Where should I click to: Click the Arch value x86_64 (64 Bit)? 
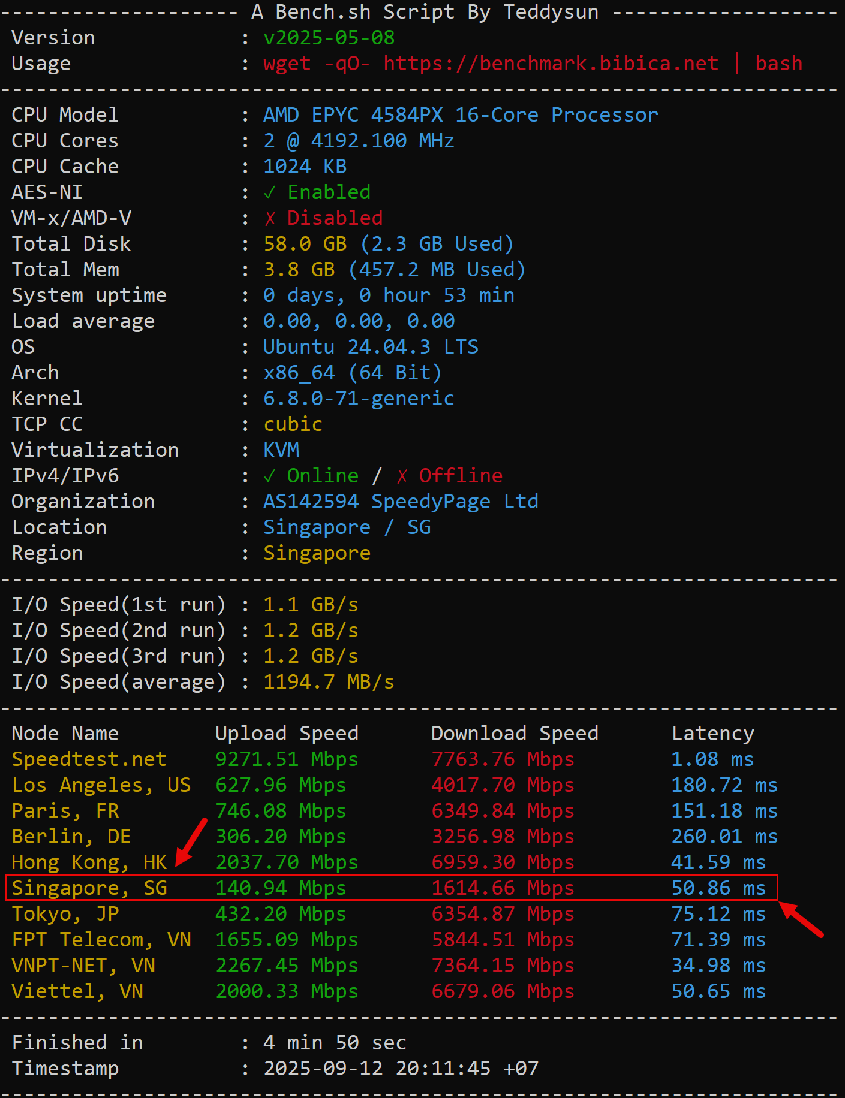(353, 373)
